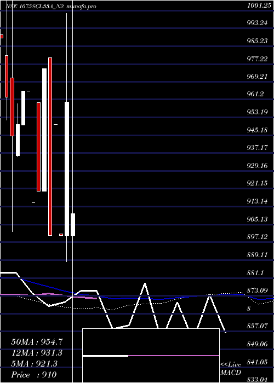The width and height of the screenshot is (274, 383).
Task: Click the 849.06 price axis label
Action: point(257,344)
